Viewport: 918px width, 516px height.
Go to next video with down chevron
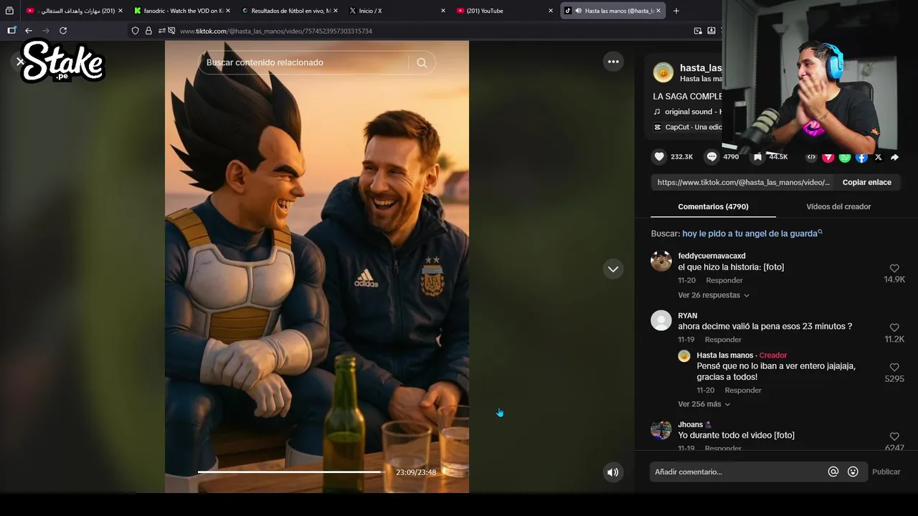[613, 269]
